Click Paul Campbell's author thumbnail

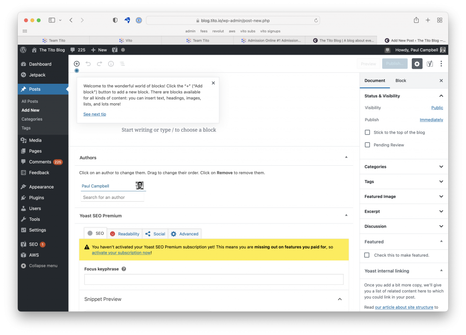click(x=140, y=186)
